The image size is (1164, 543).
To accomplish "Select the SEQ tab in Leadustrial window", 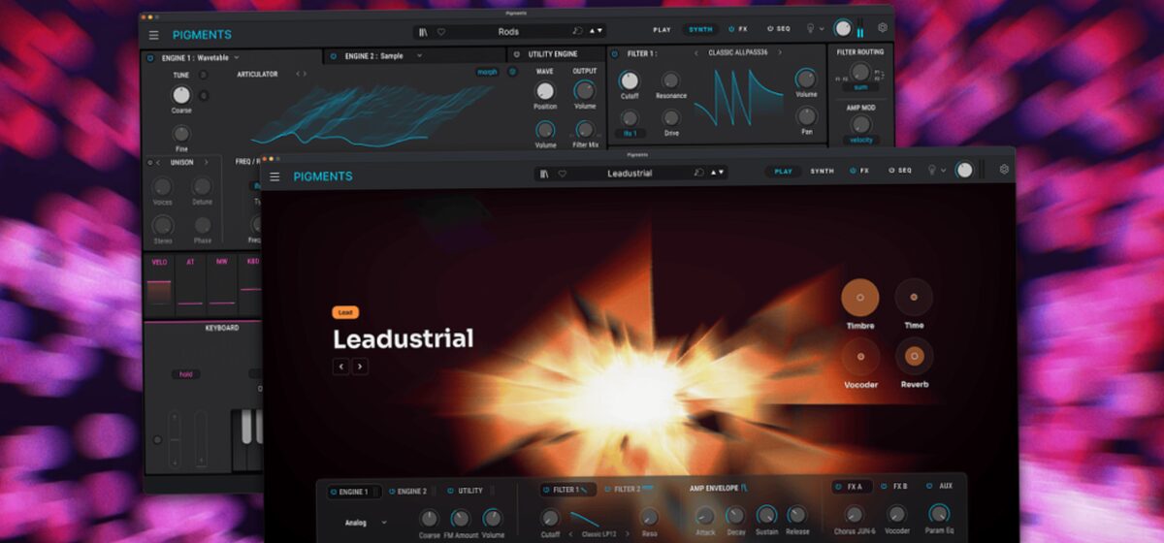I will pos(900,171).
